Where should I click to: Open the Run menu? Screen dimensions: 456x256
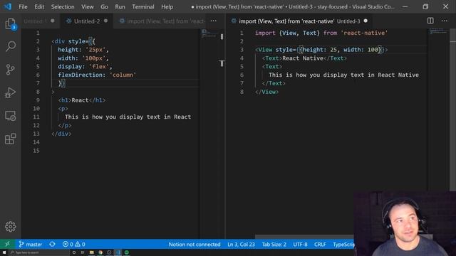coord(120,6)
